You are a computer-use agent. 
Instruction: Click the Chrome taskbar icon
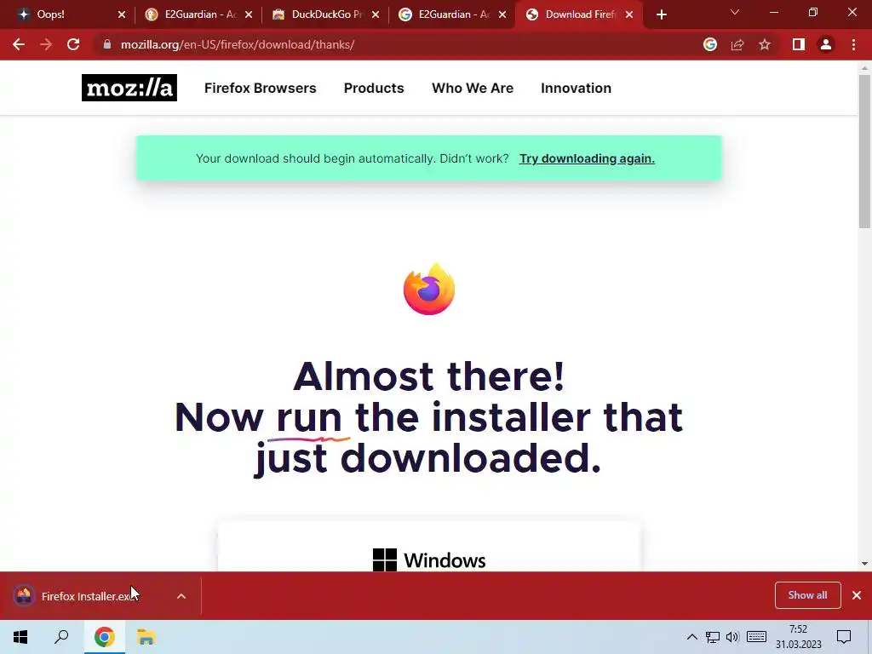pyautogui.click(x=104, y=637)
